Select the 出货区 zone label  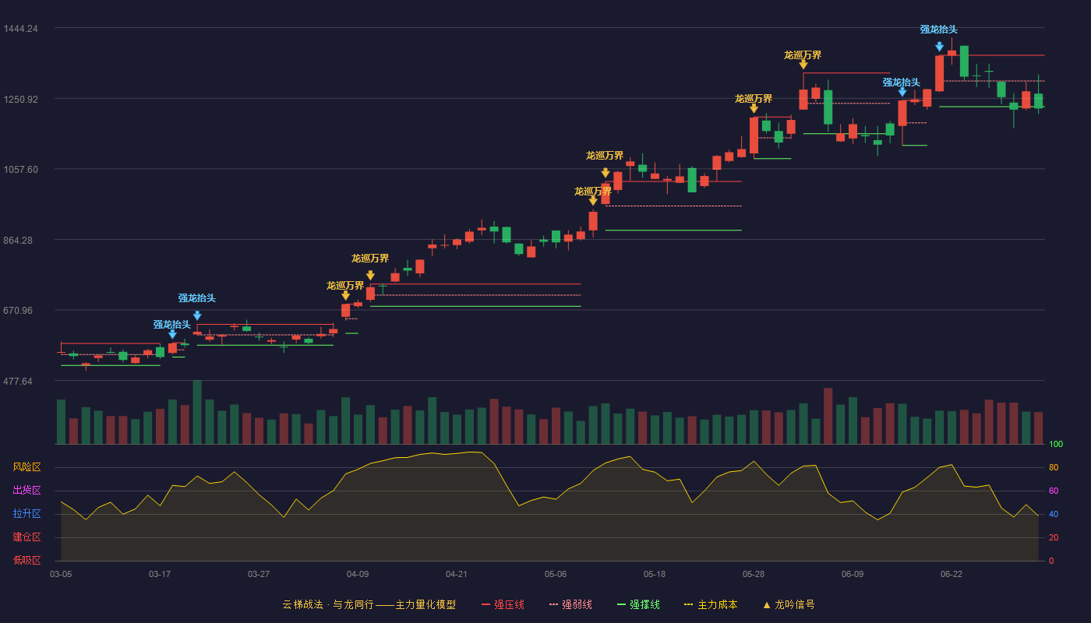click(27, 491)
